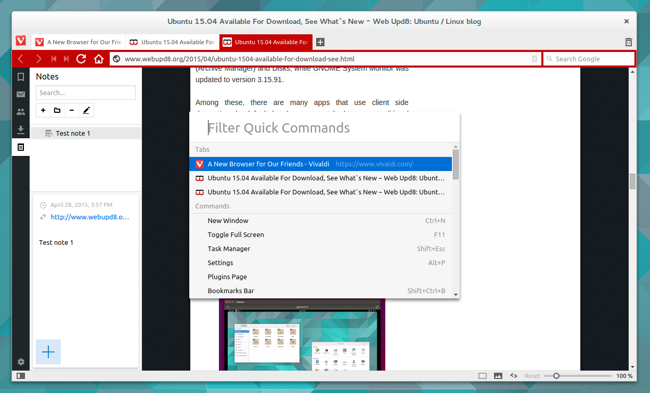Go back with the Back arrow
This screenshot has height=393, width=650.
20,59
